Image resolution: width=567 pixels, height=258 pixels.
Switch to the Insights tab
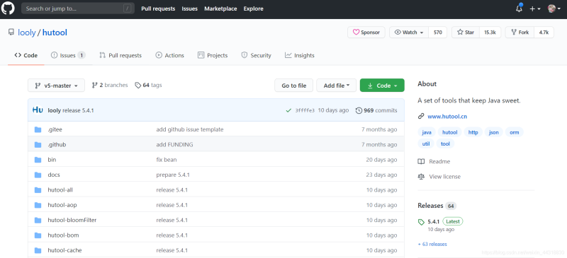point(299,55)
